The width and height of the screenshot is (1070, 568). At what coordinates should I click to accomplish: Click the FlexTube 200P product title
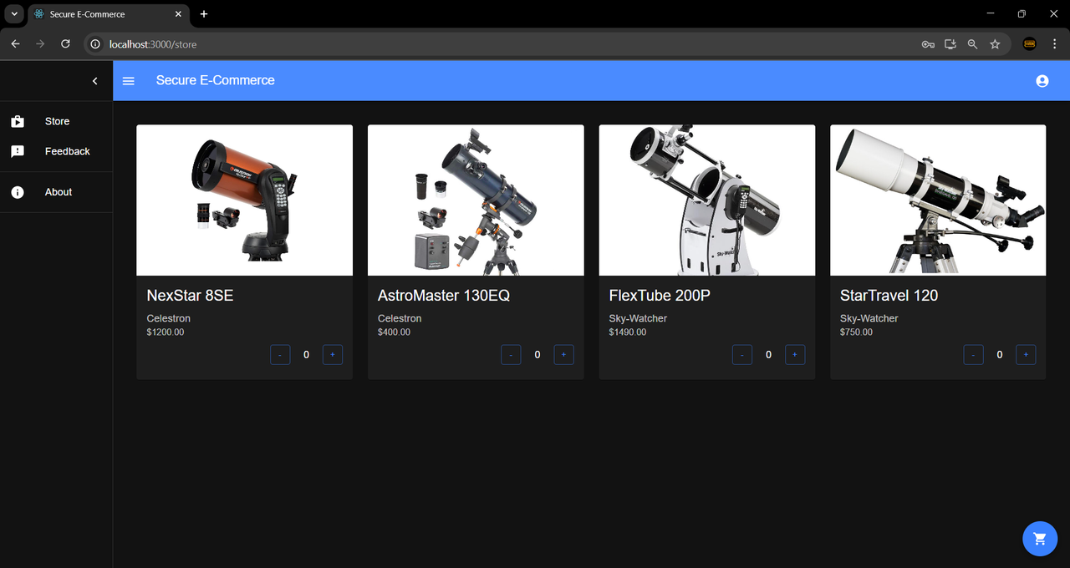click(x=660, y=296)
